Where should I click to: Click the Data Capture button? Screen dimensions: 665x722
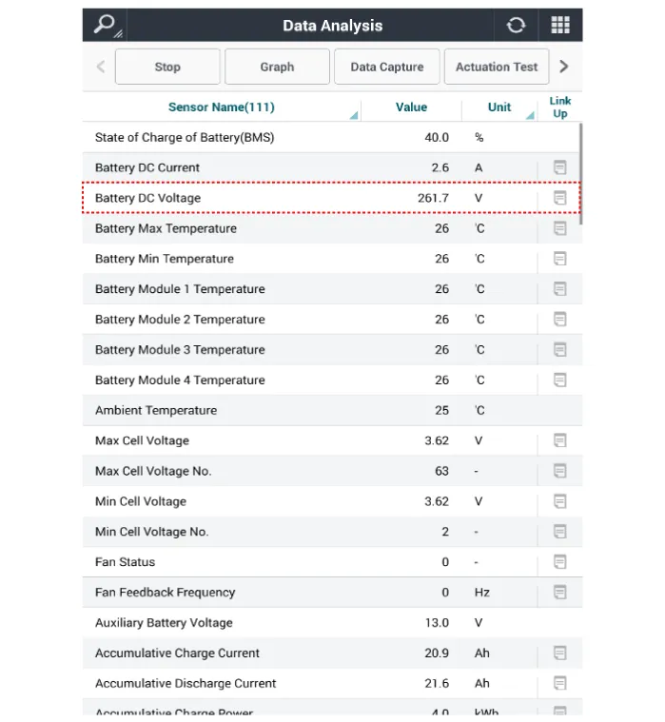pyautogui.click(x=386, y=68)
